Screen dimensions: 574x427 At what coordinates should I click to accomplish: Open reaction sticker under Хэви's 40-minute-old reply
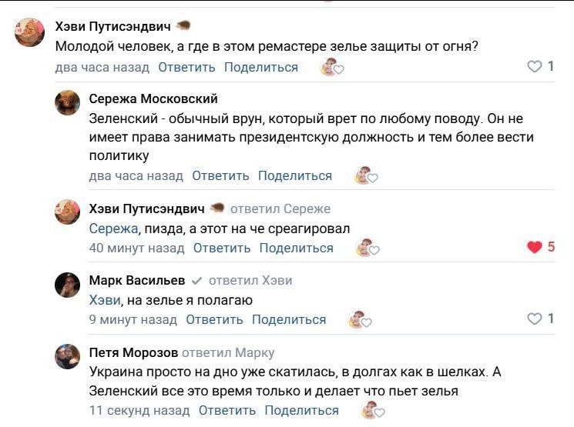(x=367, y=249)
